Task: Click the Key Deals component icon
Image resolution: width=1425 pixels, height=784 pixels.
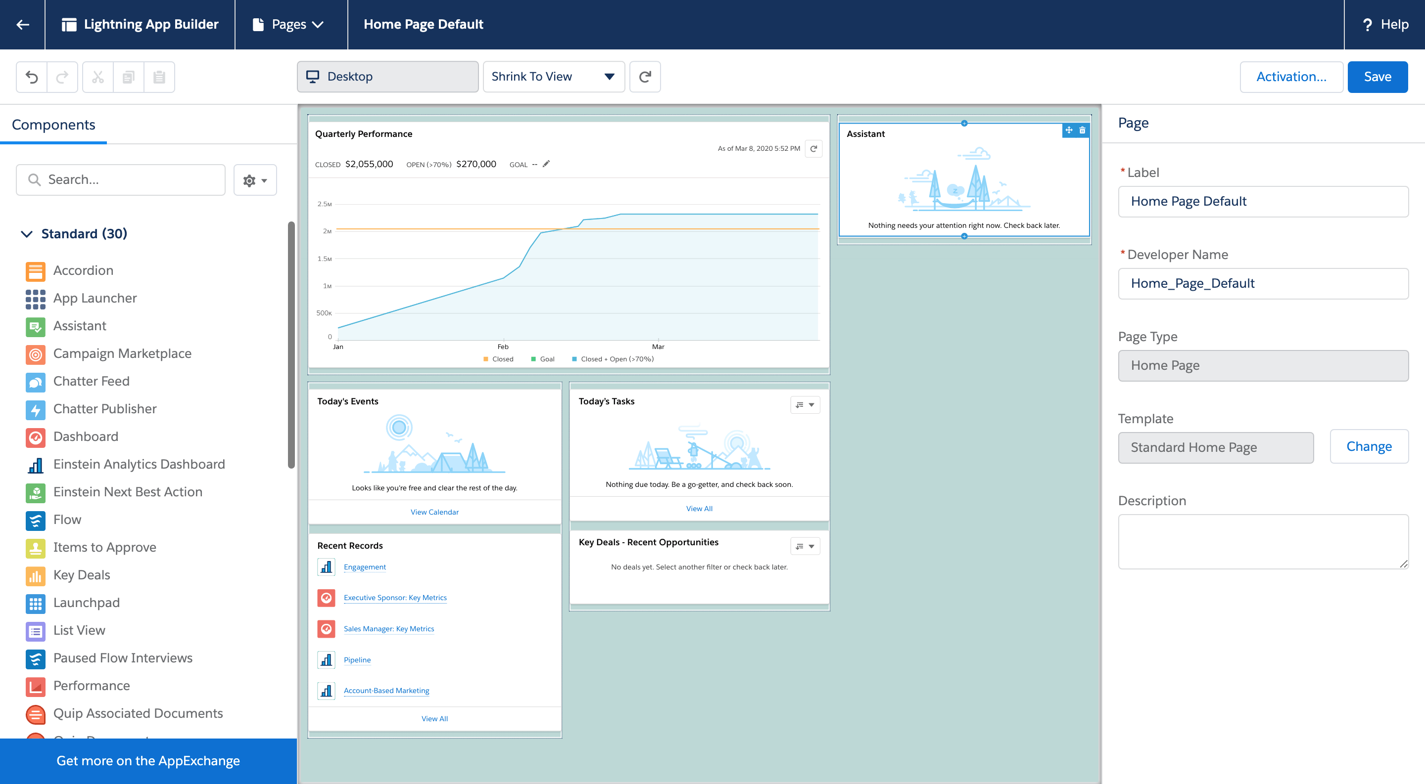Action: (x=35, y=575)
